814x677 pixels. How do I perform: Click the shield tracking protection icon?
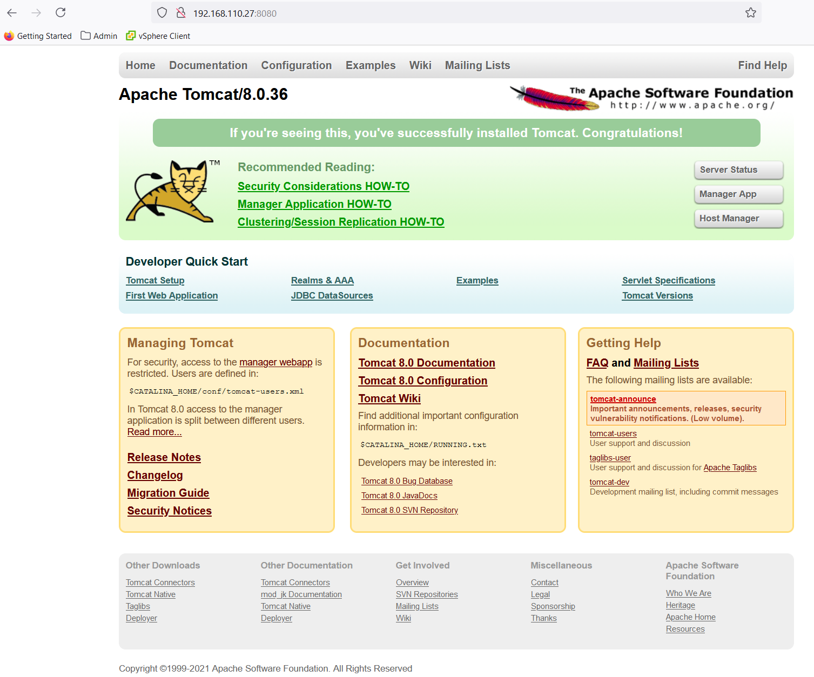(x=162, y=12)
